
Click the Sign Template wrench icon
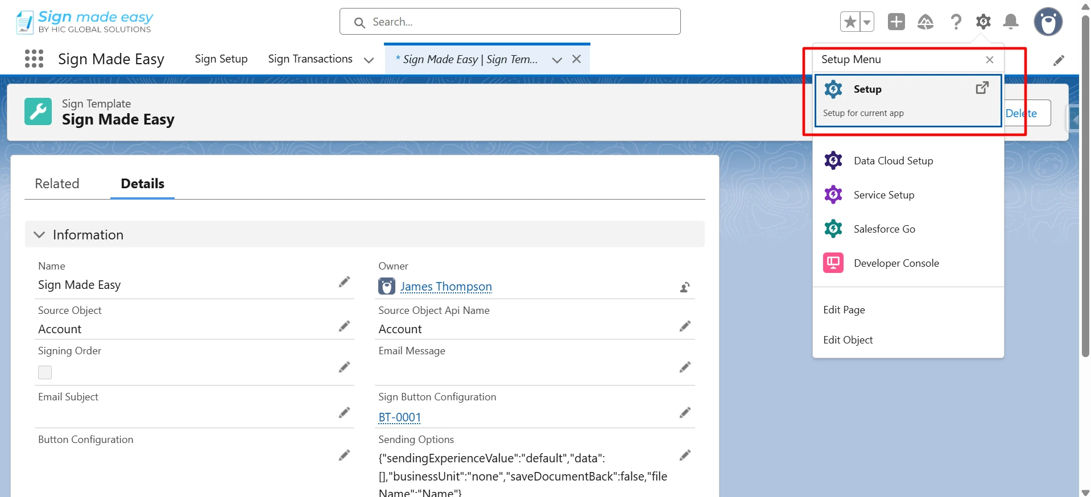click(x=38, y=111)
